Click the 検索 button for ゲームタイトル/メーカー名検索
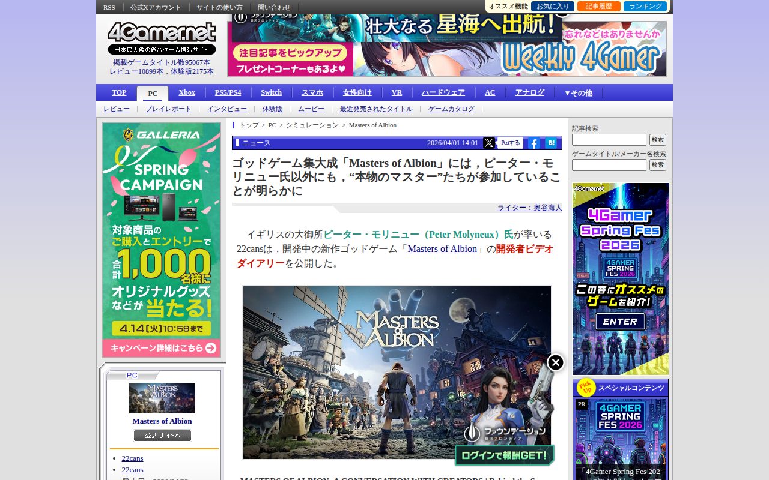This screenshot has height=480, width=769. pos(658,165)
